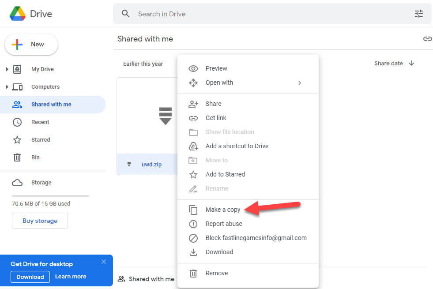The height and width of the screenshot is (289, 433).
Task: Select Make a copy from context menu
Action: click(222, 210)
